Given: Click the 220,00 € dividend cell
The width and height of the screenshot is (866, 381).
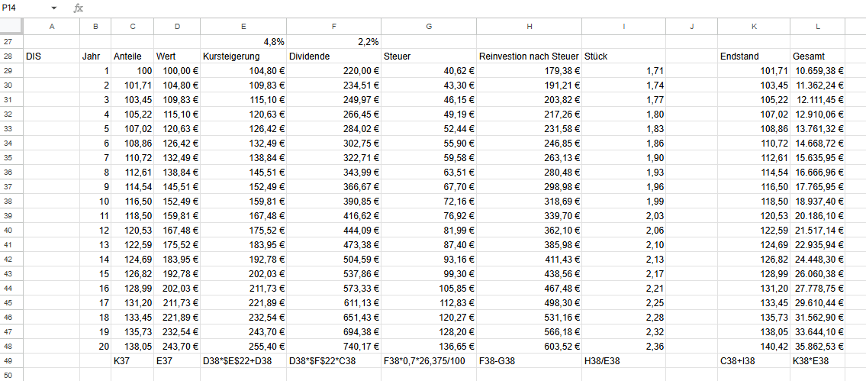Looking at the screenshot, I should pos(333,71).
